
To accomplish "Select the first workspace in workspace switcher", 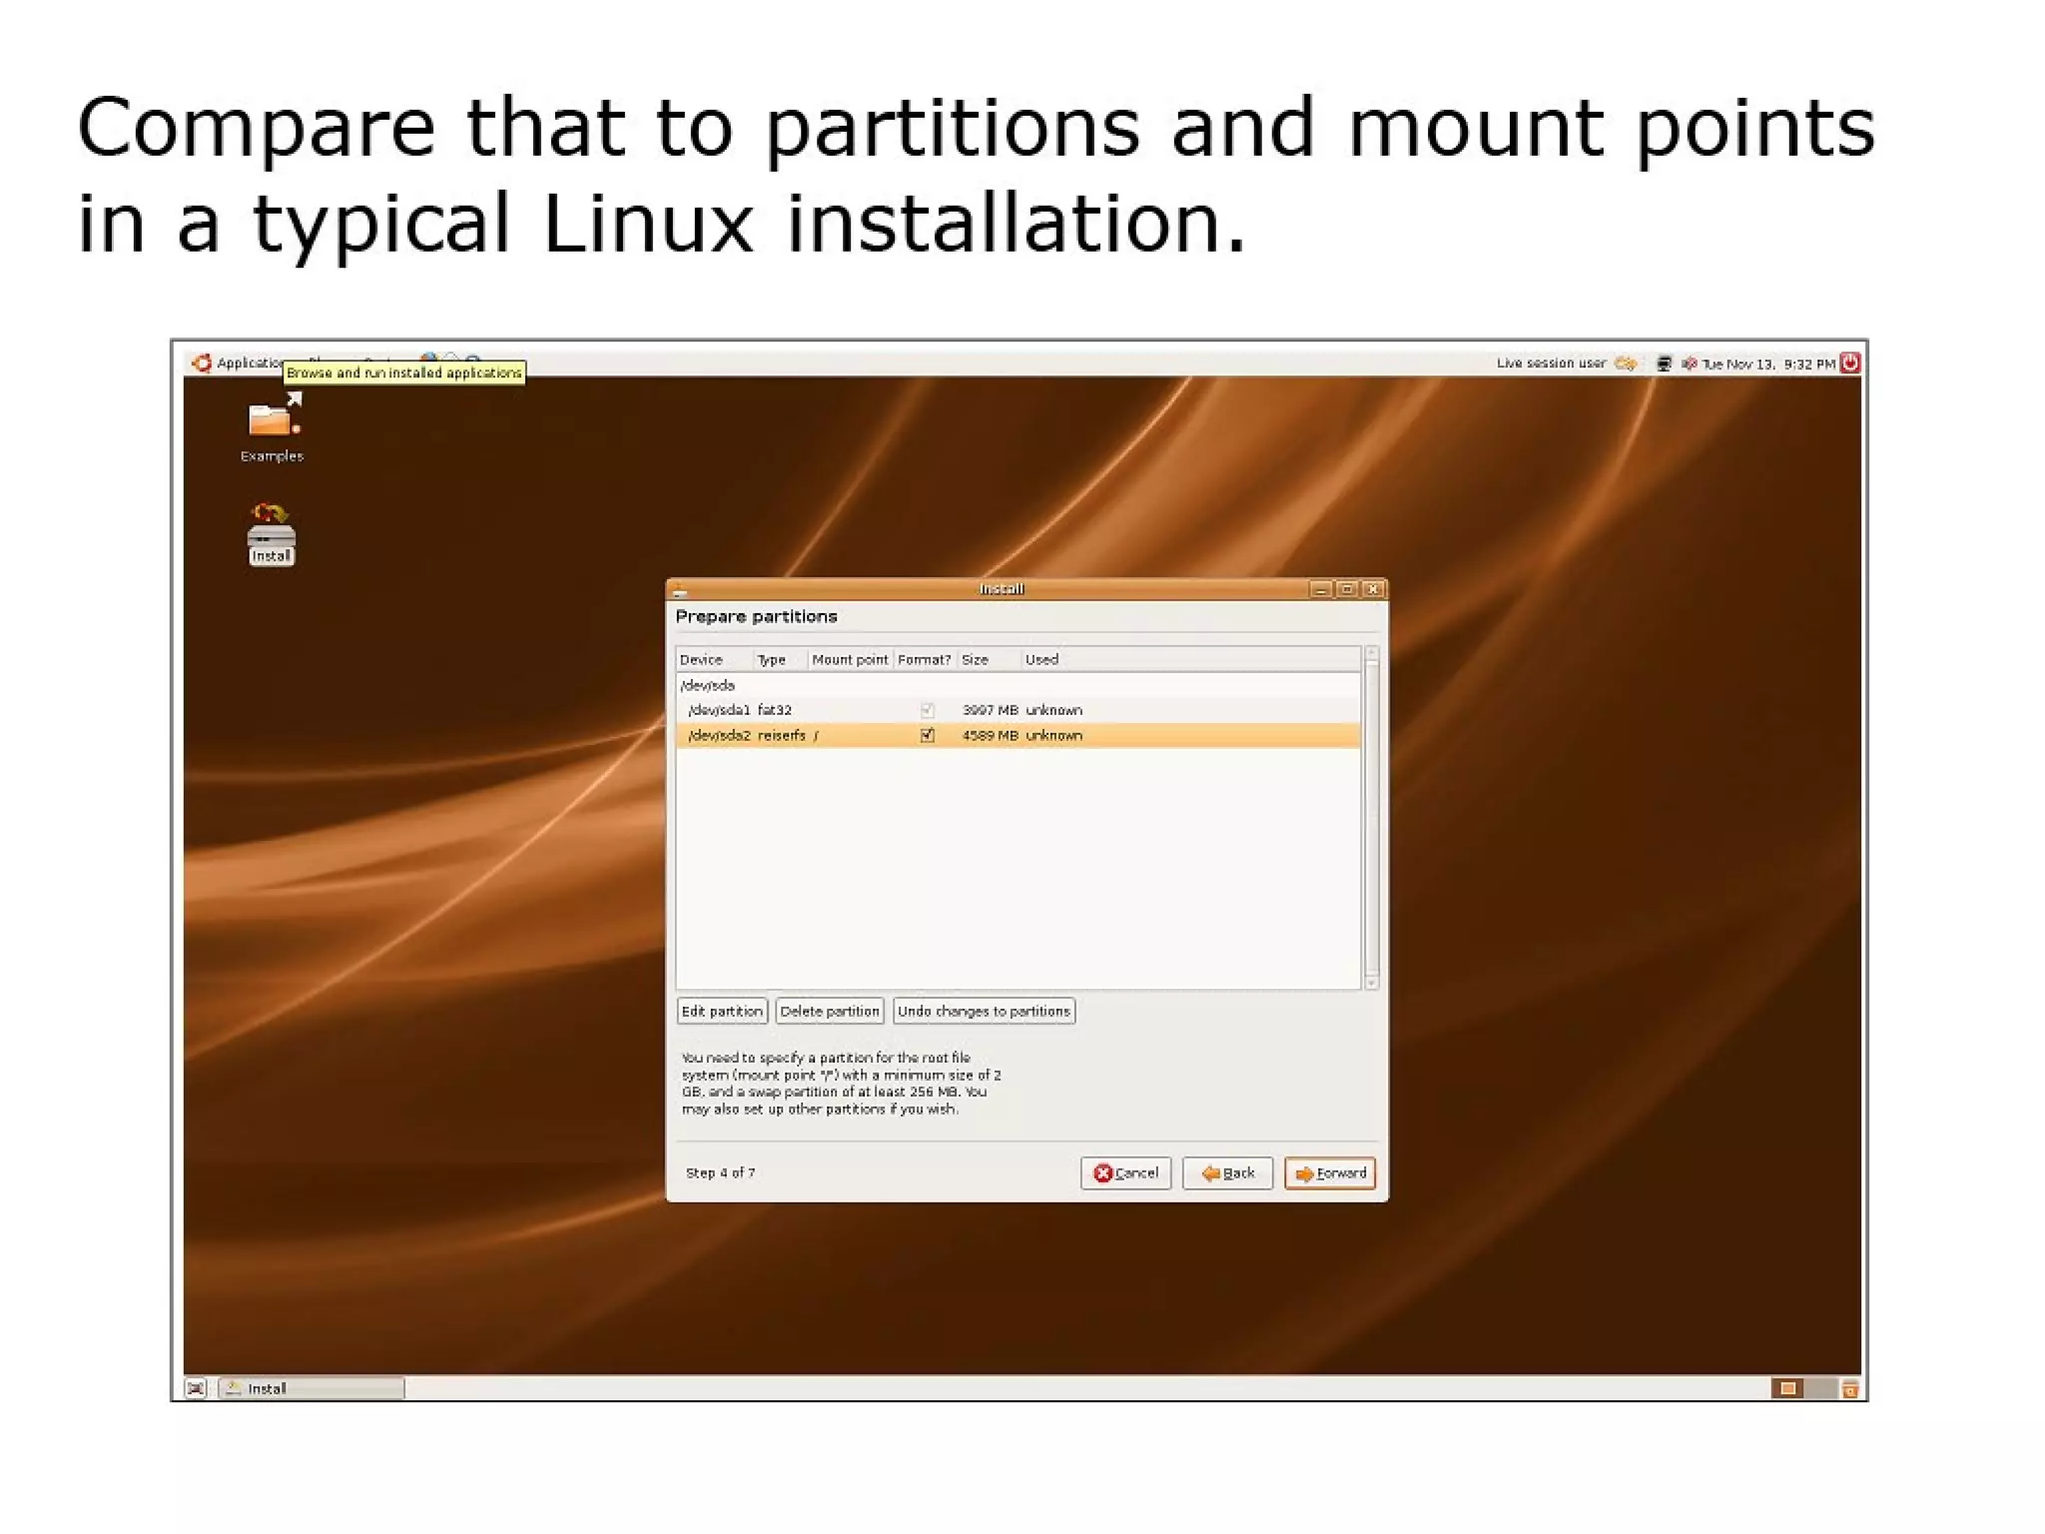I will click(1787, 1388).
